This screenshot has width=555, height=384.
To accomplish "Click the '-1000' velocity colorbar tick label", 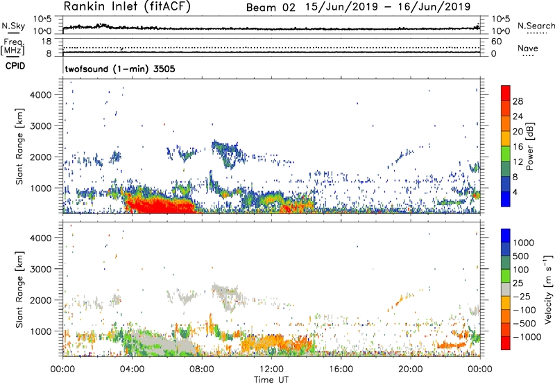I will 527,337.
